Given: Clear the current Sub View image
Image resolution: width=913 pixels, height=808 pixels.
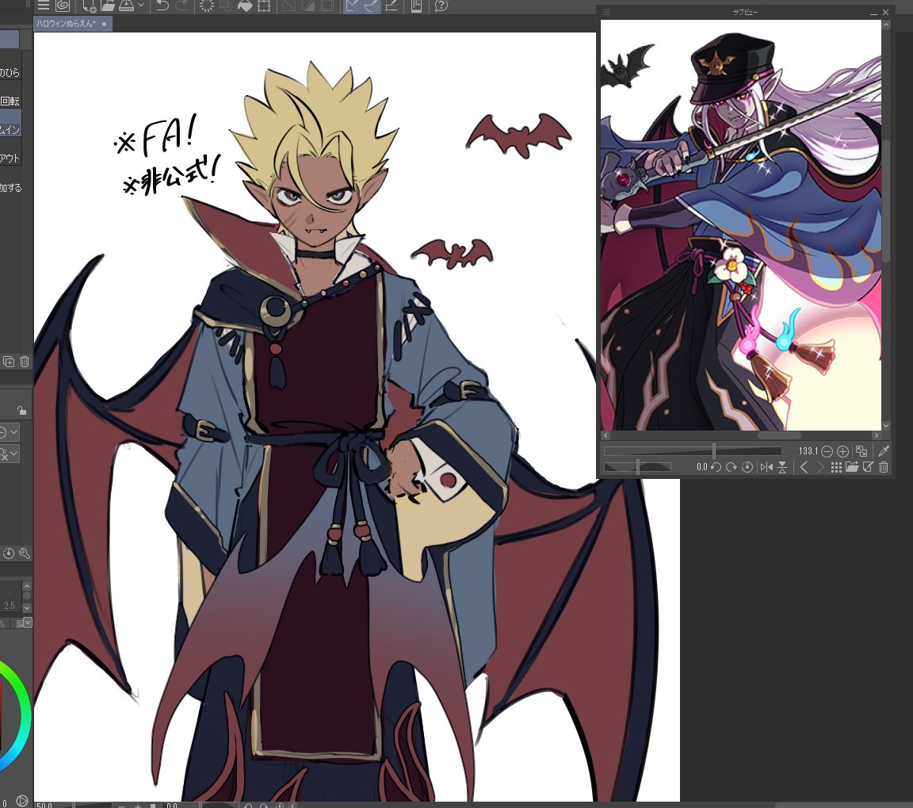Looking at the screenshot, I should 884,467.
